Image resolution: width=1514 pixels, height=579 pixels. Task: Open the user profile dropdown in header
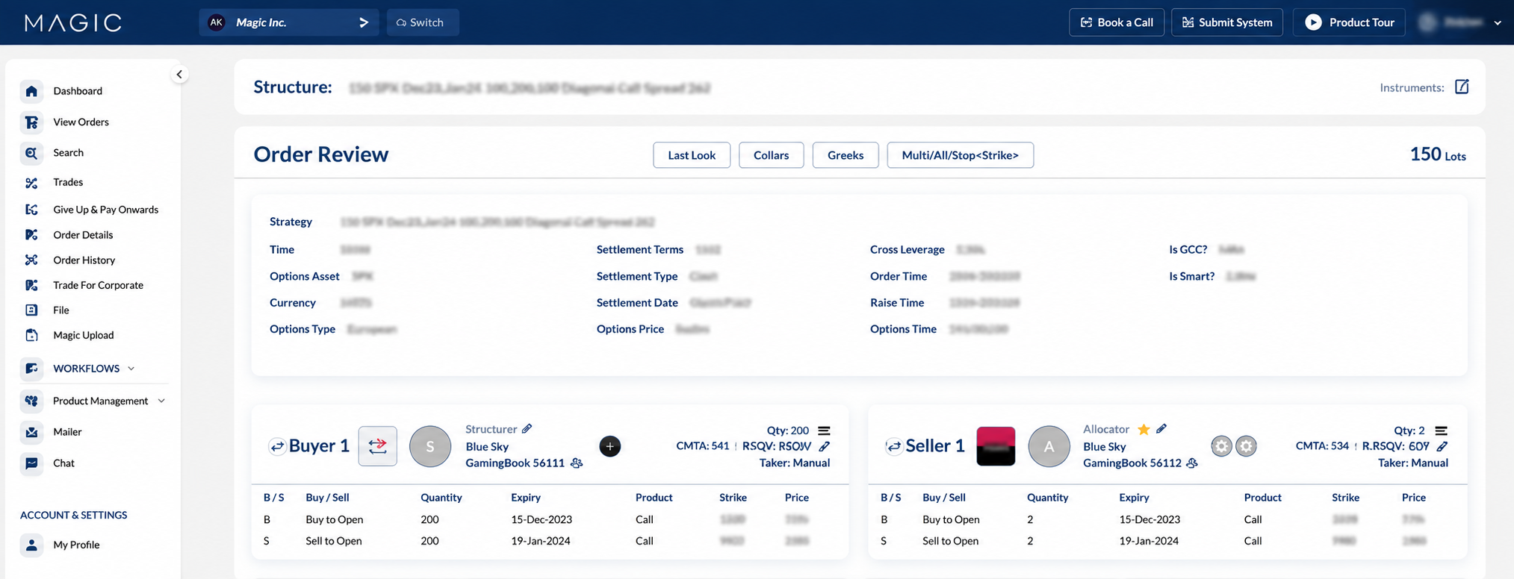(x=1460, y=22)
